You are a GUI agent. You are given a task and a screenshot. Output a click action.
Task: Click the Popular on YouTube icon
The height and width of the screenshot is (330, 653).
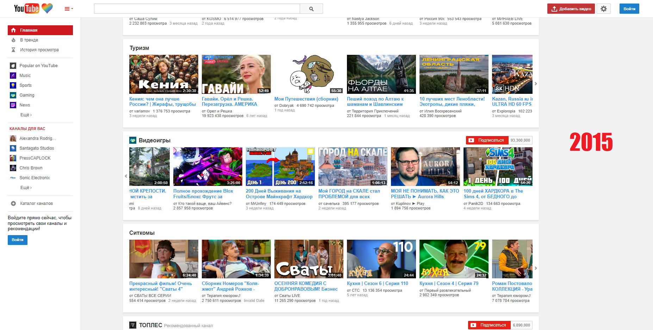(13, 66)
